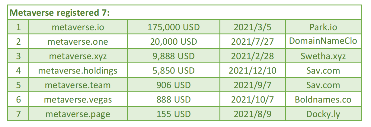The height and width of the screenshot is (127, 371).
Task: Click the metaverse.xyz domain cell
Action: 78,56
